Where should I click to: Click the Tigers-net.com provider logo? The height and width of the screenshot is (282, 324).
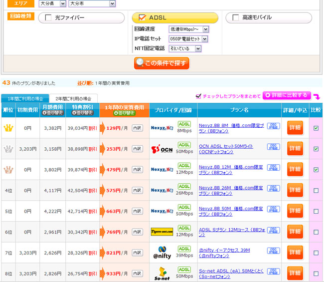[162, 232]
